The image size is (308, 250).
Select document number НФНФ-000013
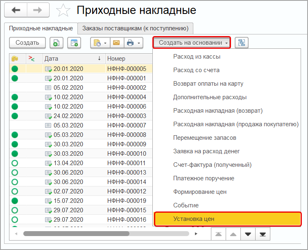click(127, 173)
